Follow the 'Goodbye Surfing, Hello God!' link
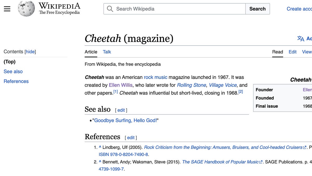The image size is (312, 176). 126,120
